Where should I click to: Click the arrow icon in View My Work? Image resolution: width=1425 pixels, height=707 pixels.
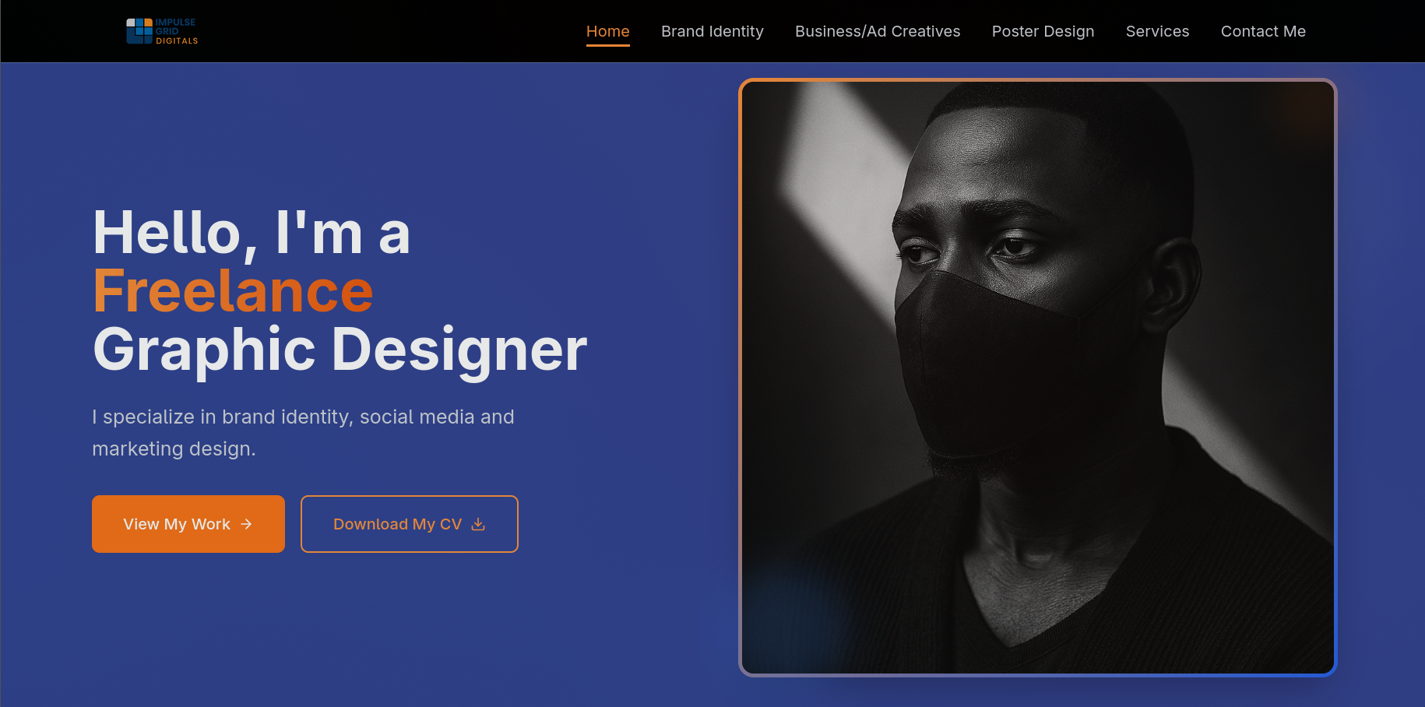click(x=246, y=524)
